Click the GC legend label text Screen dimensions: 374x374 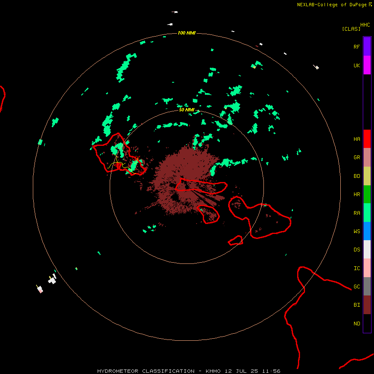coord(357,287)
